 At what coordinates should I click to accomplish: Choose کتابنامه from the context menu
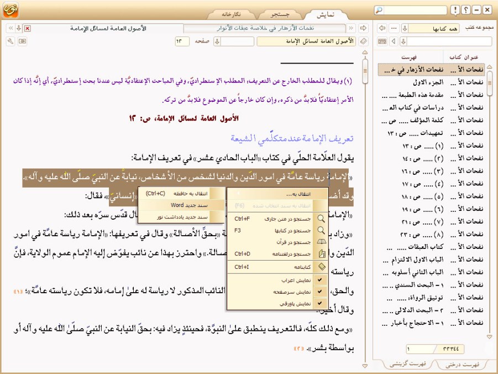pyautogui.click(x=278, y=267)
